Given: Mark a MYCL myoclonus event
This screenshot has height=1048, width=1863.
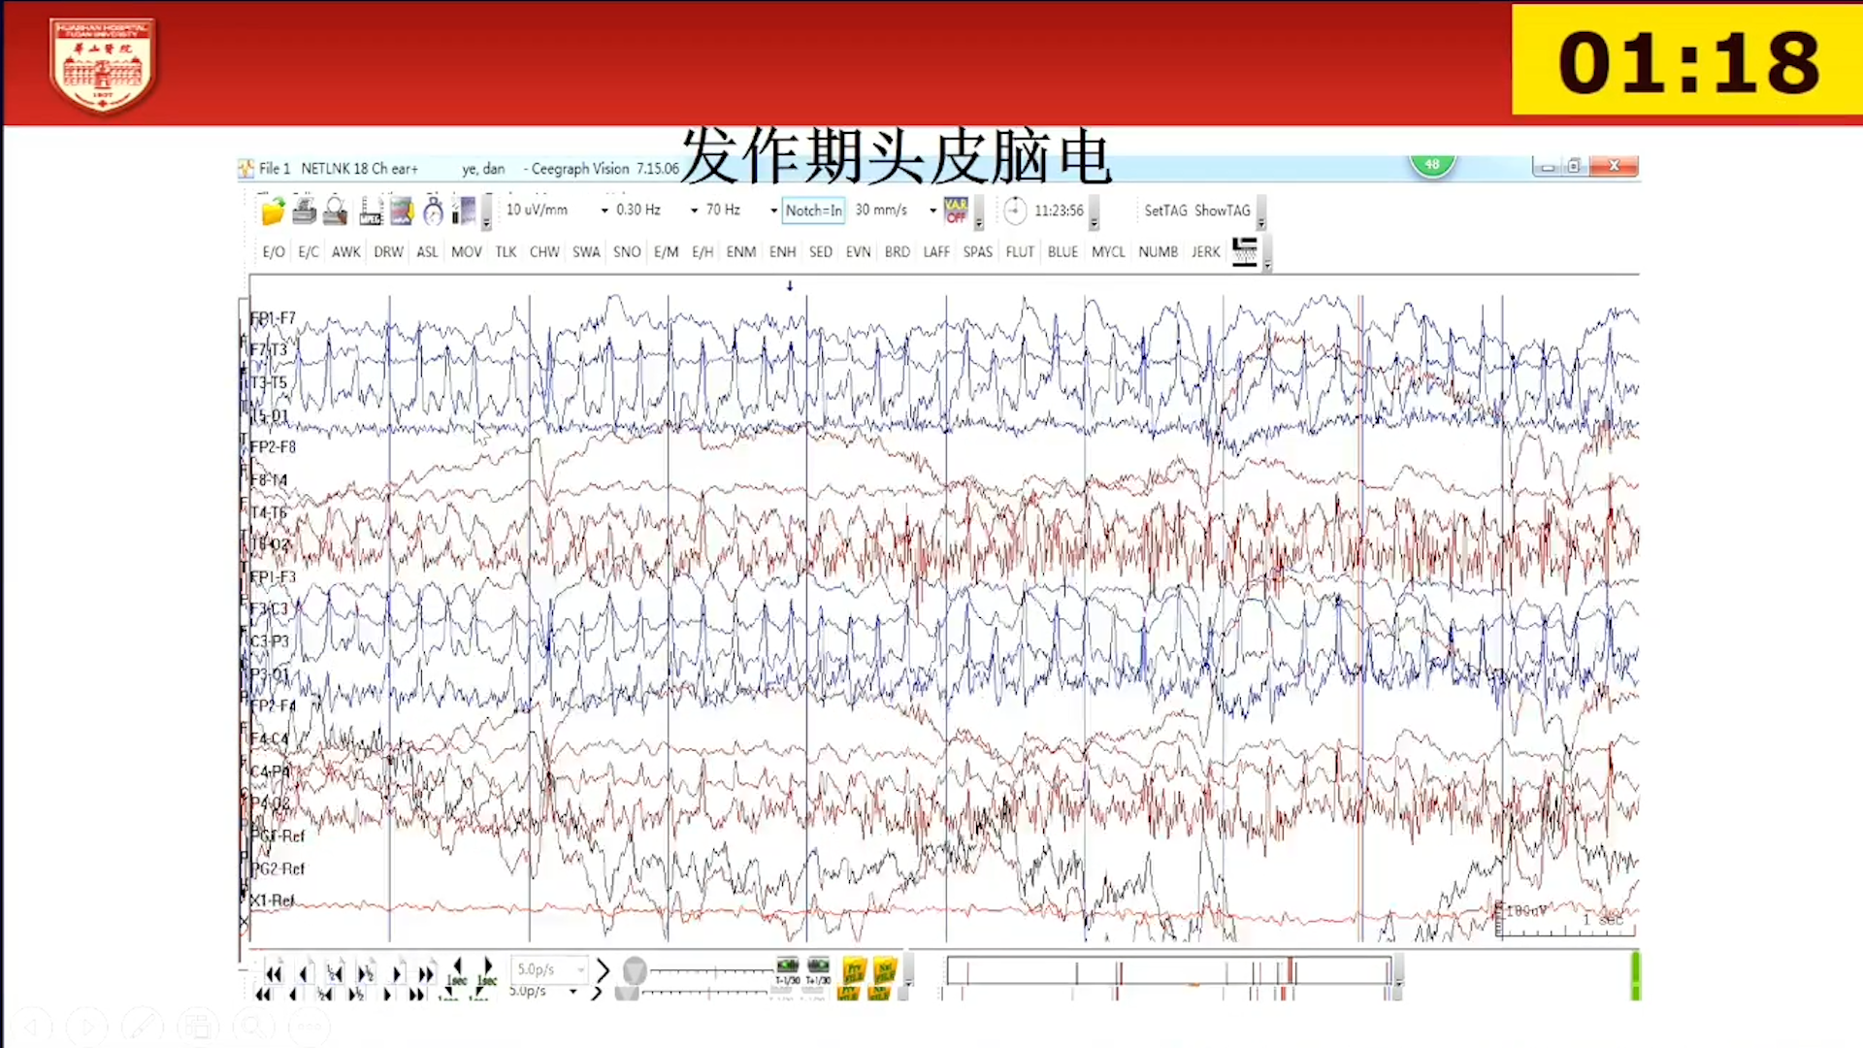Looking at the screenshot, I should point(1108,251).
